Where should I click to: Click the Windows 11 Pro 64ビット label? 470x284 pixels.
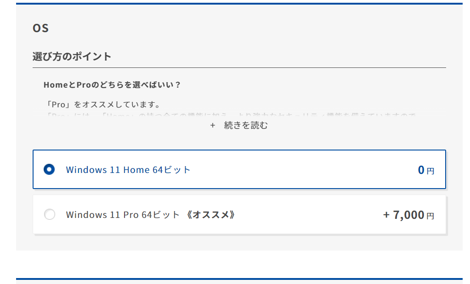pyautogui.click(x=123, y=215)
